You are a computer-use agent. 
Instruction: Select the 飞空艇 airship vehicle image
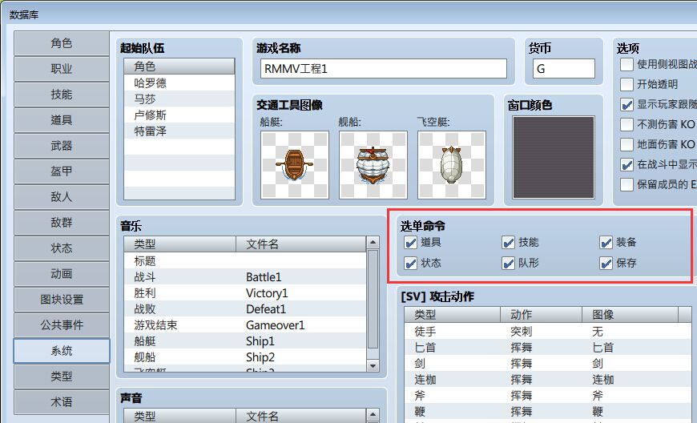point(452,165)
